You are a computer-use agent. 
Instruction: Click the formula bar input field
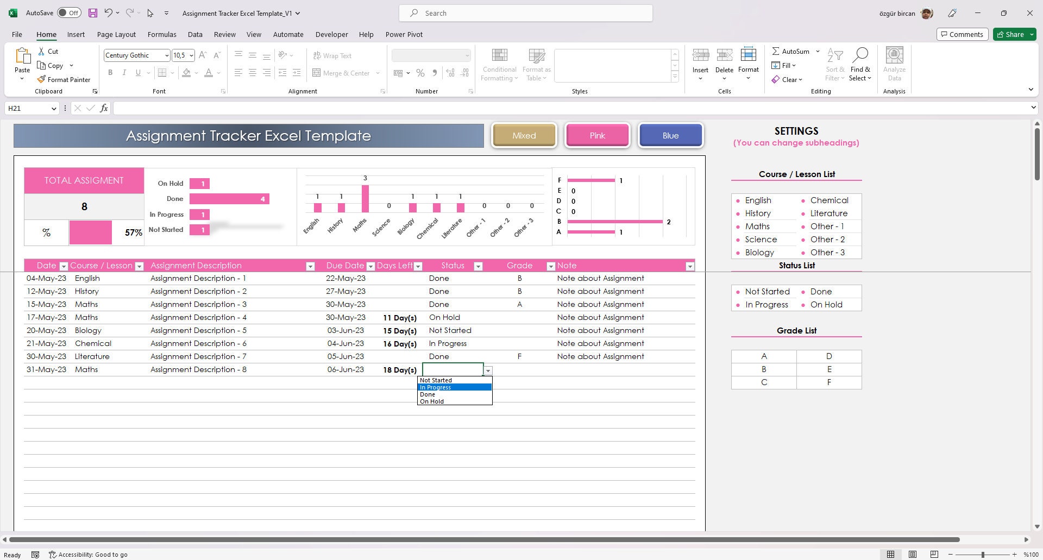tap(570, 108)
